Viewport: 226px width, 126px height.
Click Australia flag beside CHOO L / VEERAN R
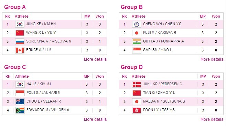tap(20, 101)
